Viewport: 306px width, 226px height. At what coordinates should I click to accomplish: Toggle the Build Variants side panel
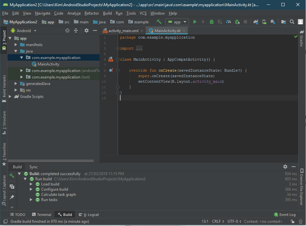4,86
